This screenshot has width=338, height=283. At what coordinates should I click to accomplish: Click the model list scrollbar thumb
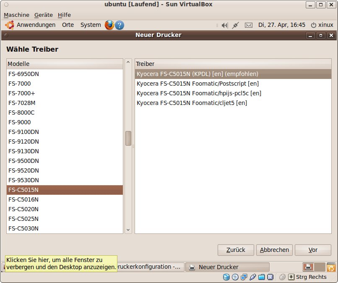pos(128,138)
